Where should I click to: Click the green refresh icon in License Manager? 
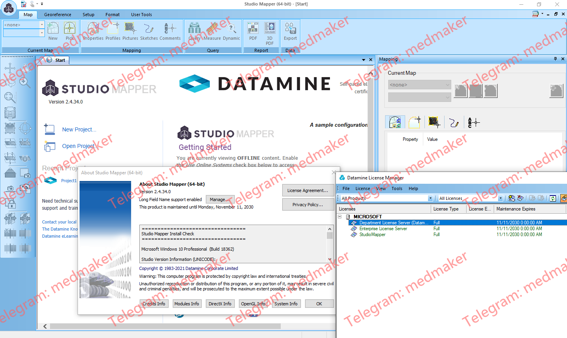coord(553,198)
